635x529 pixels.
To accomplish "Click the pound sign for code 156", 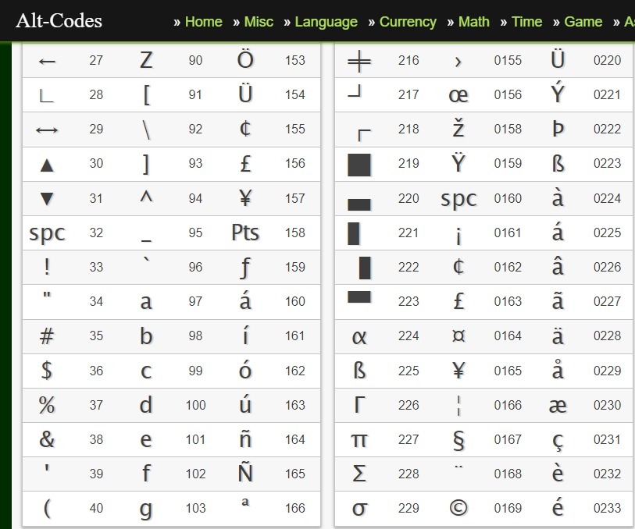I will 245,164.
